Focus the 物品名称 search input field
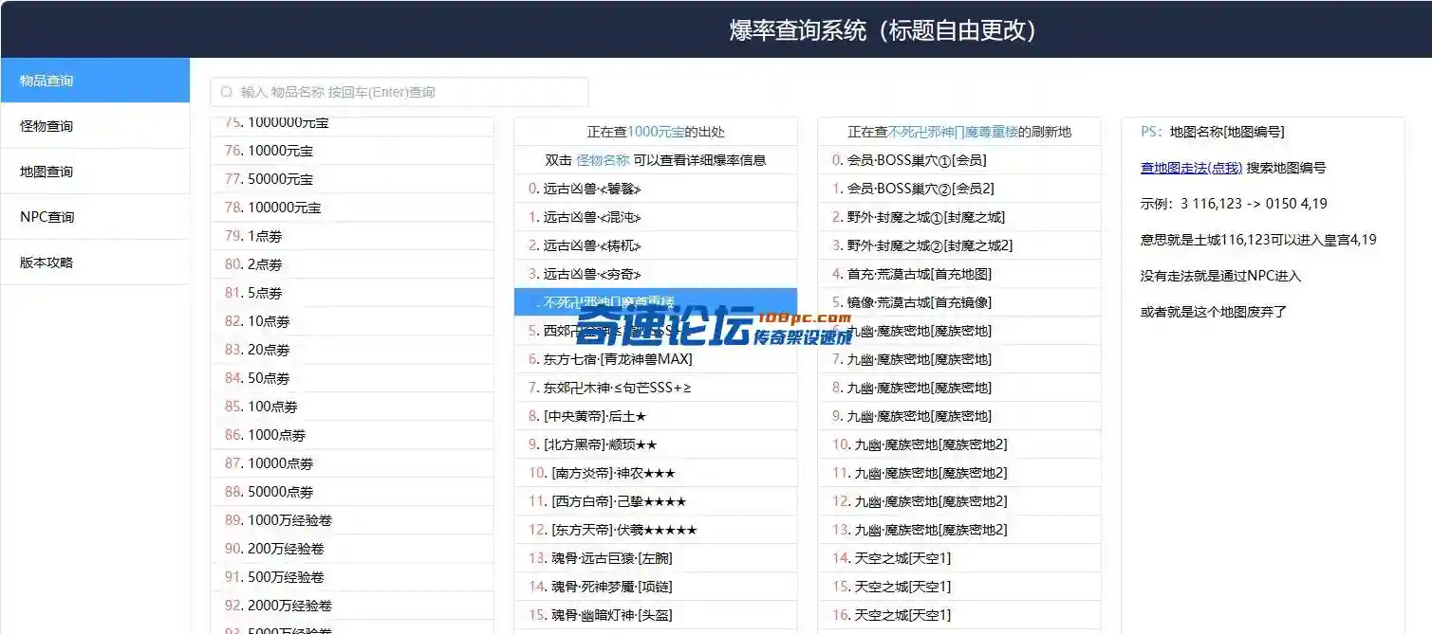1432x634 pixels. tap(400, 92)
